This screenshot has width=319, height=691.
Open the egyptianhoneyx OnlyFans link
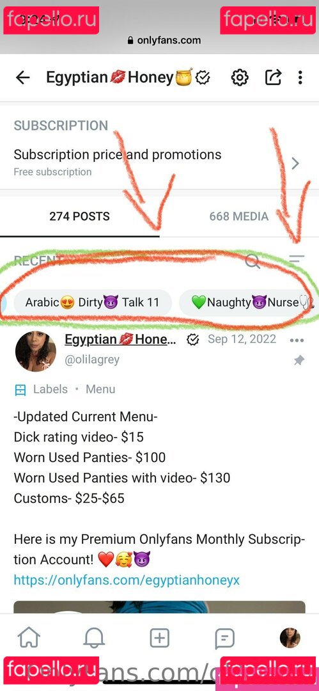[x=127, y=580]
